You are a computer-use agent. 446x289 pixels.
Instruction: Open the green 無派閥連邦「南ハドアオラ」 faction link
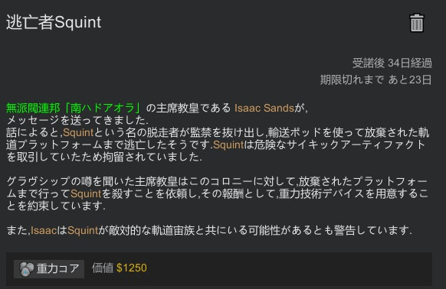pos(74,108)
